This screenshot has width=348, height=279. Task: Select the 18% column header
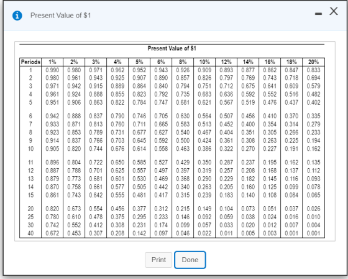pyautogui.click(x=291, y=62)
